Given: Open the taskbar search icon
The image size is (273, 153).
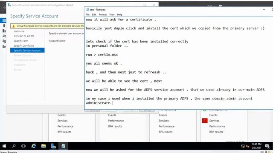Looking at the screenshot, I should [14, 146].
